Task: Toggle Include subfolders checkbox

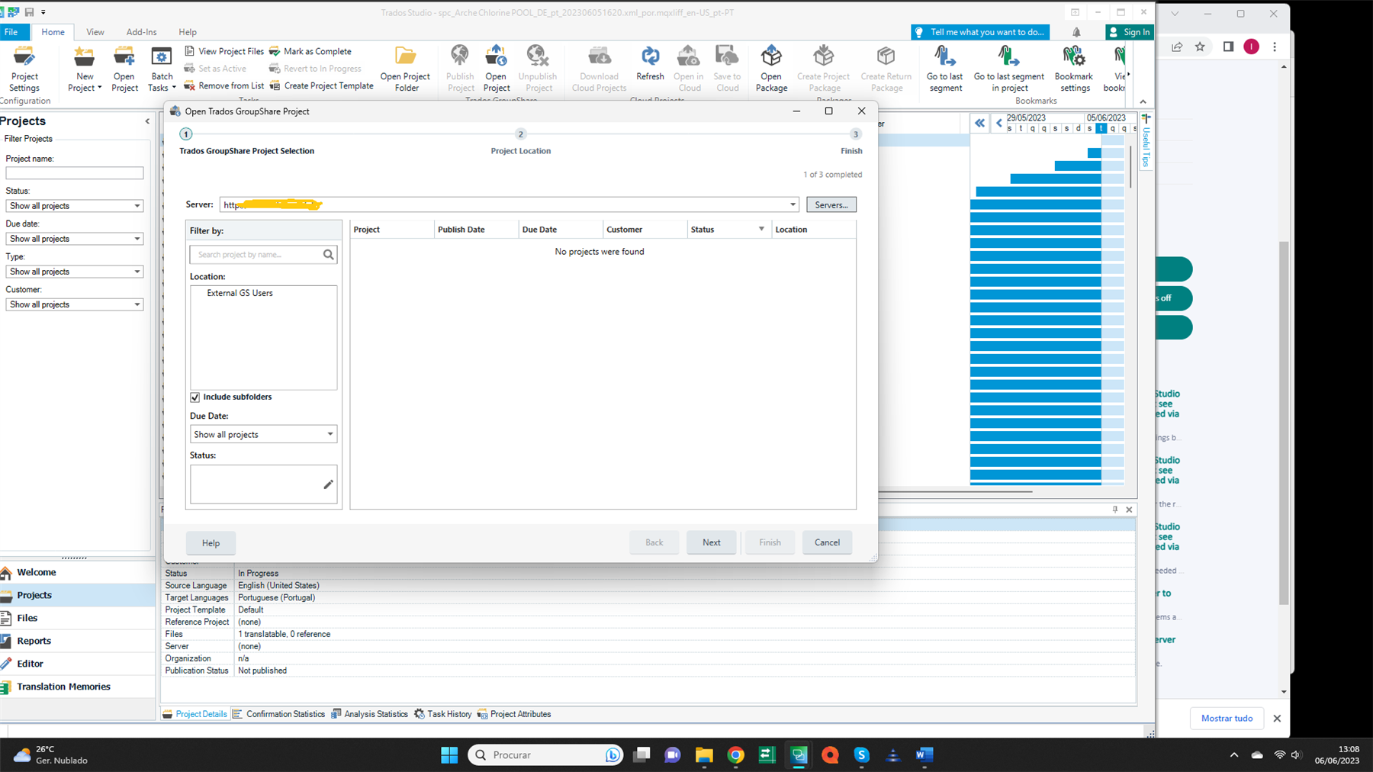Action: click(x=195, y=397)
